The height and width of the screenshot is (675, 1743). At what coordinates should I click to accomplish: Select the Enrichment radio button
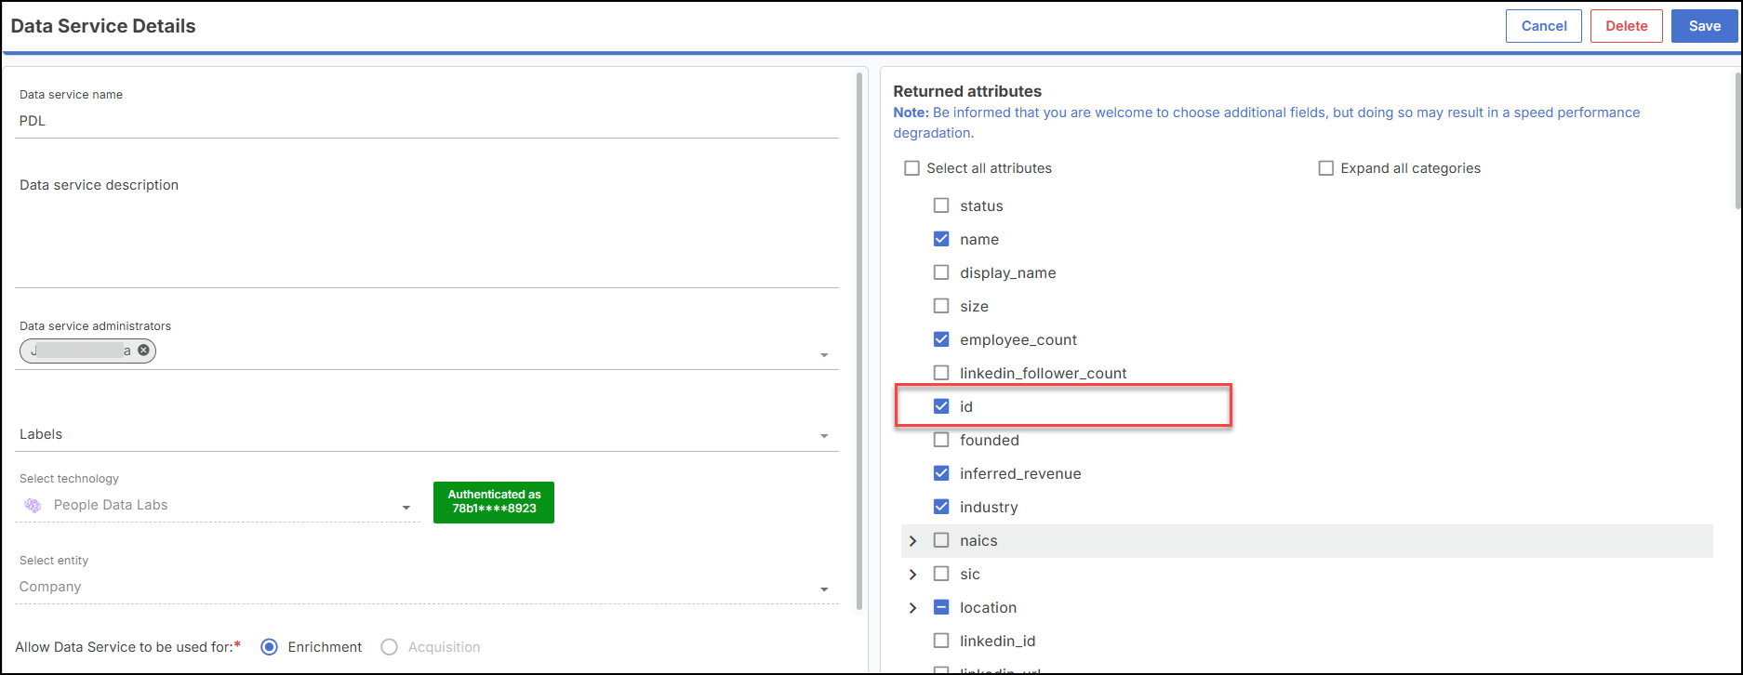point(270,647)
